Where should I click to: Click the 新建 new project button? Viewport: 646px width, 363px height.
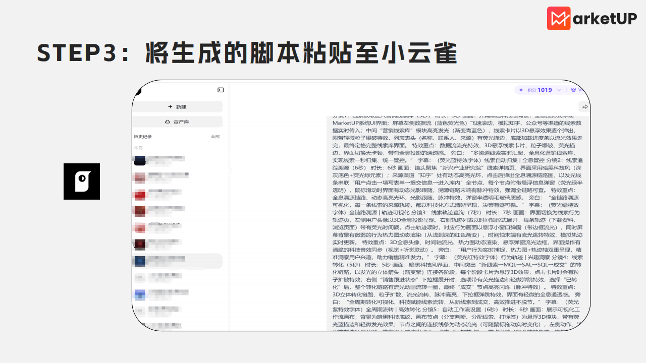click(x=177, y=107)
